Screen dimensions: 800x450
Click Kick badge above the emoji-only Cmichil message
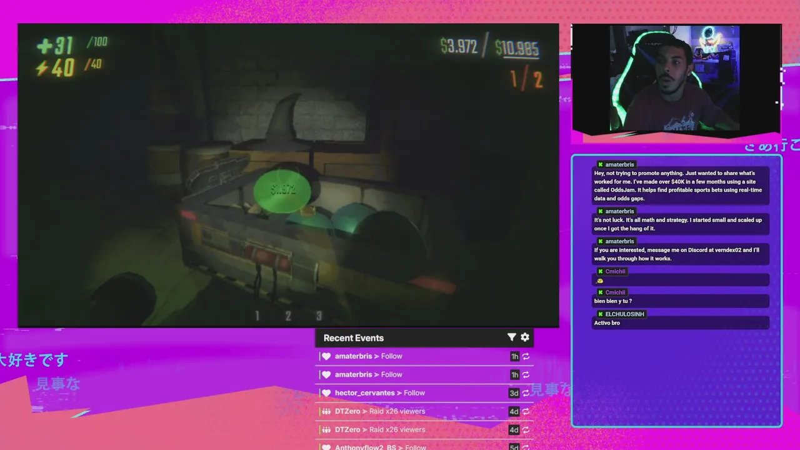tap(601, 271)
